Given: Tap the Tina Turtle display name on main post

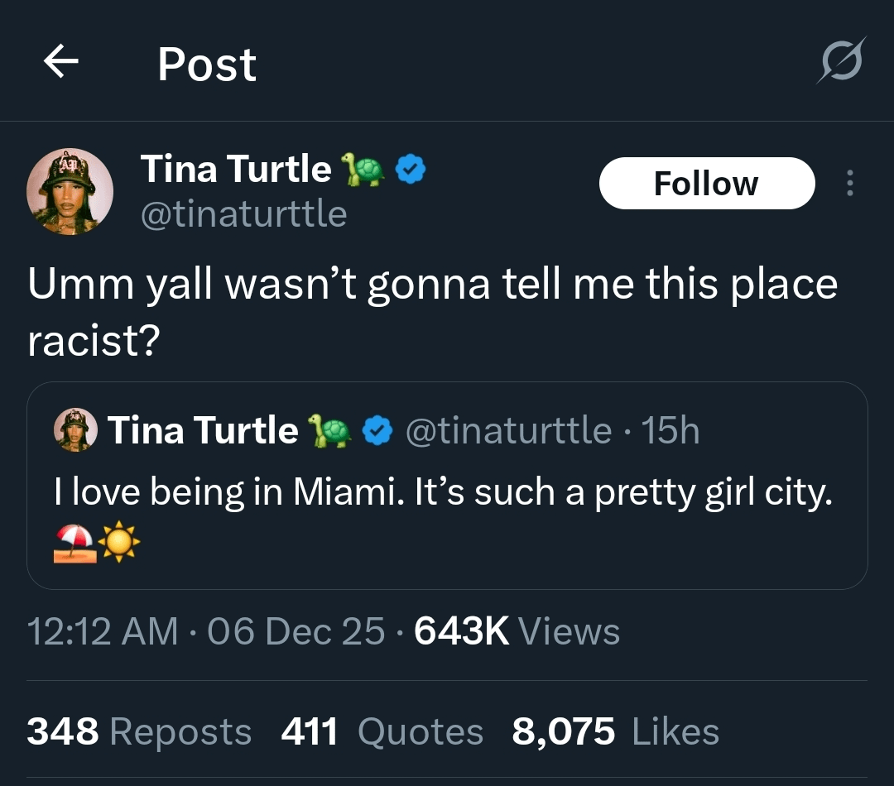Looking at the screenshot, I should (236, 170).
